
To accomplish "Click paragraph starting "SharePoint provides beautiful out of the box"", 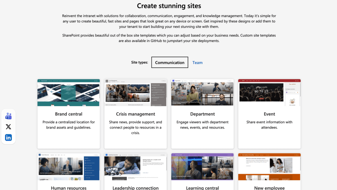I will 169,38.
